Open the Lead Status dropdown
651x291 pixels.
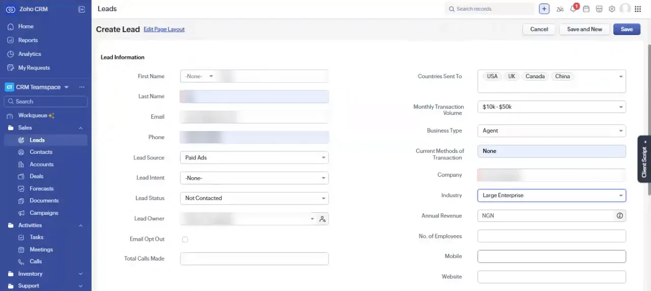[x=254, y=198]
